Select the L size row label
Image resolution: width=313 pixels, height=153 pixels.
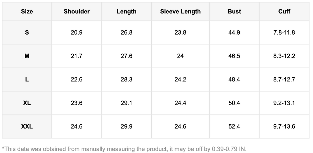[x=27, y=80]
